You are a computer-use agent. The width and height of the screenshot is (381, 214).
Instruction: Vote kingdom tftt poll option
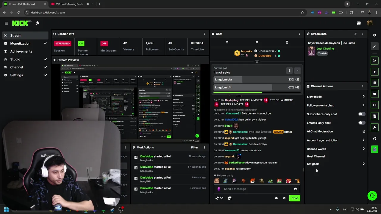click(257, 87)
